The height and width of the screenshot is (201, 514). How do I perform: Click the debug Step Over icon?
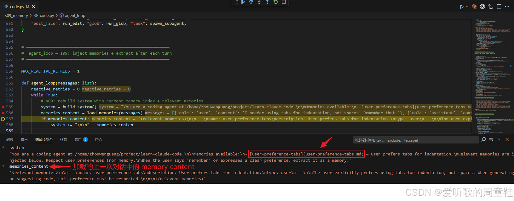(x=251, y=2)
